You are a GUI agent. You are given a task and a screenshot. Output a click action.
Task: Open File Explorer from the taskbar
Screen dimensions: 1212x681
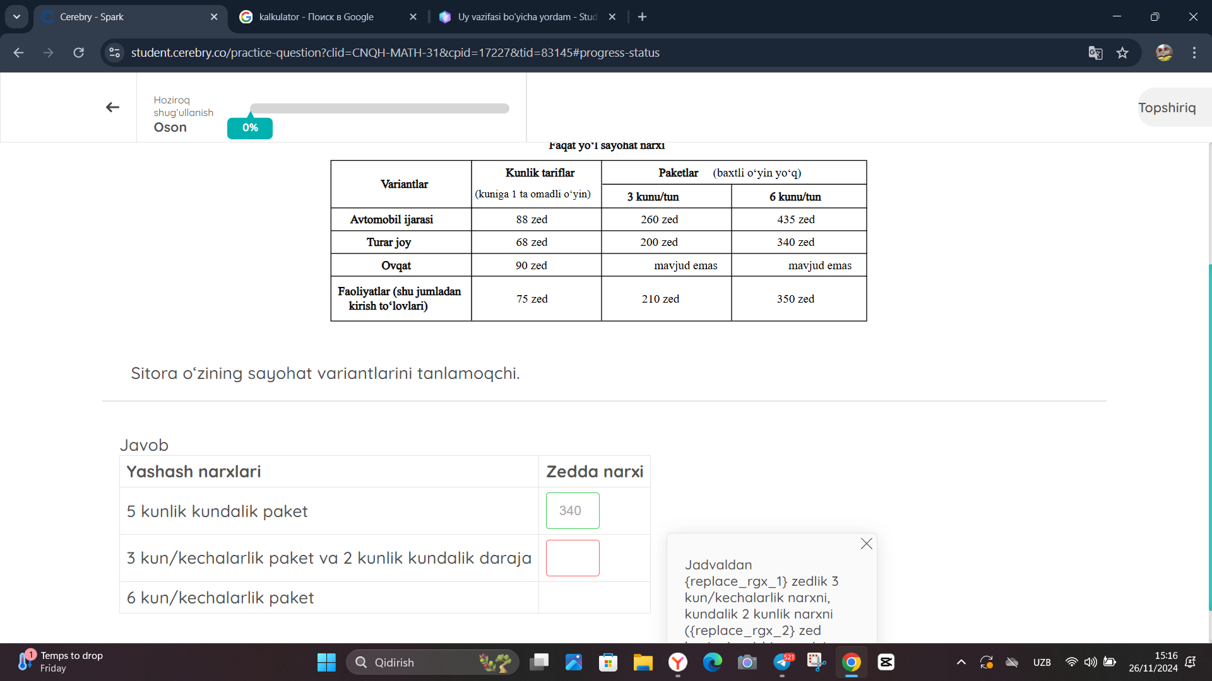(x=643, y=662)
